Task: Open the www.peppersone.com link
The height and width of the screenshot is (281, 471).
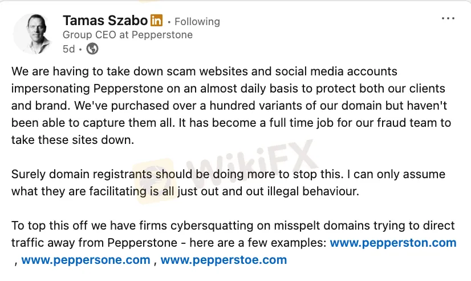Action: 86,260
